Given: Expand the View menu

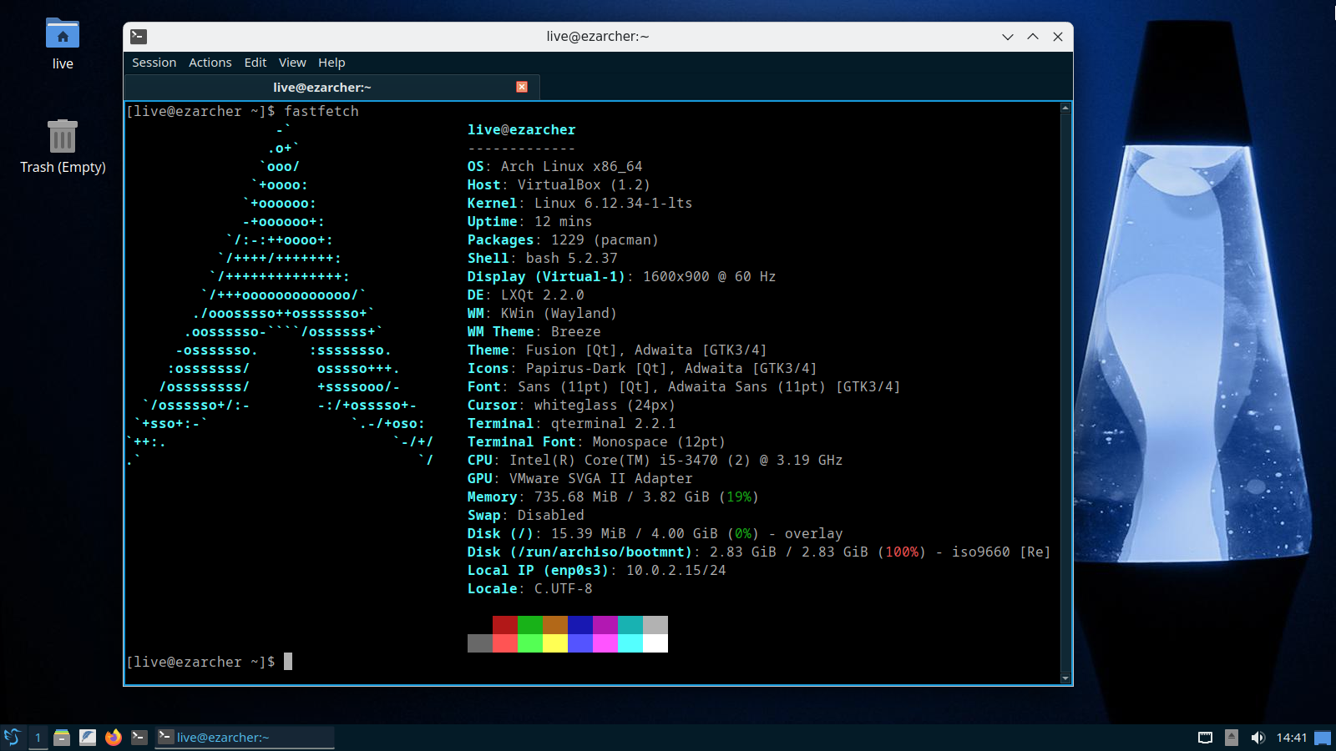Looking at the screenshot, I should point(292,63).
